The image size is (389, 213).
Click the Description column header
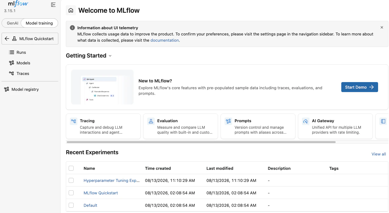click(x=279, y=168)
